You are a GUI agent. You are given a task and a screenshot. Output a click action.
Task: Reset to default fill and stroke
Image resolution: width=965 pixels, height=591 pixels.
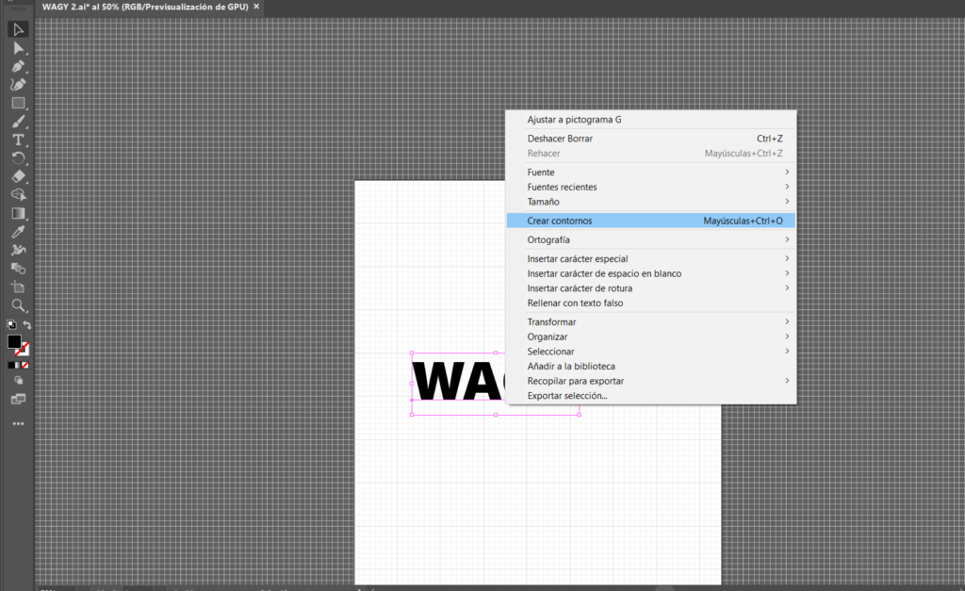pos(11,325)
